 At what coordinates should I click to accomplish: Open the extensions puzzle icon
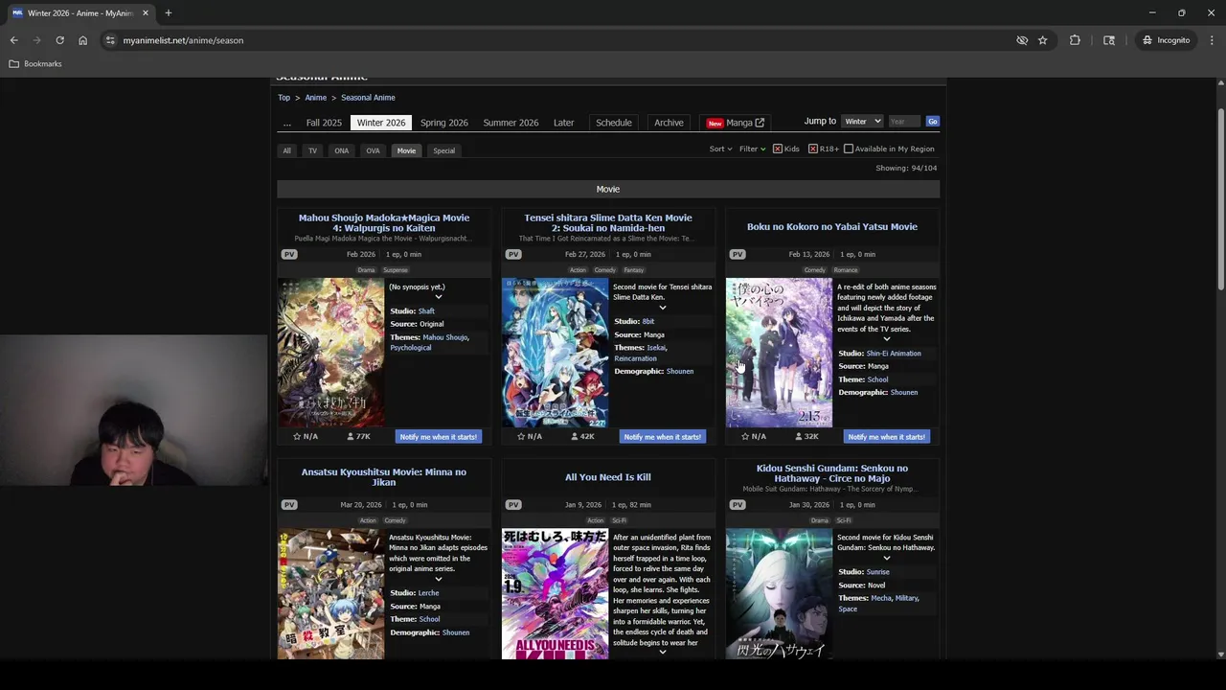point(1075,40)
